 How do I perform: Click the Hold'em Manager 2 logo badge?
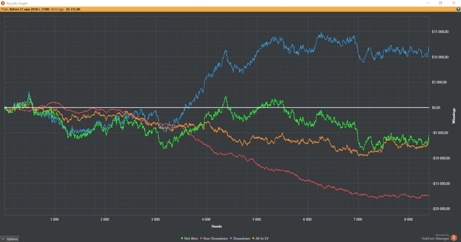click(x=454, y=237)
